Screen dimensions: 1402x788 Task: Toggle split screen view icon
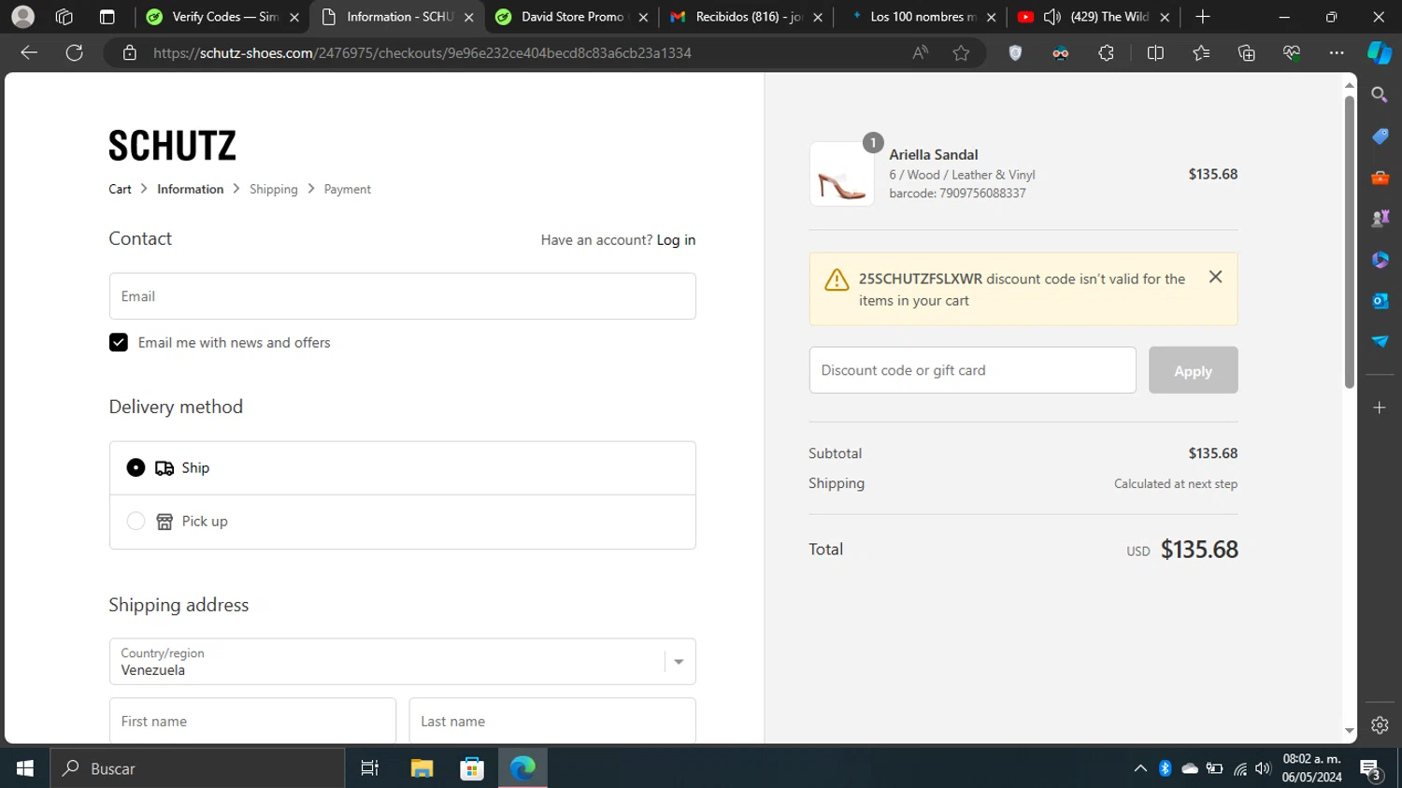click(x=1155, y=53)
